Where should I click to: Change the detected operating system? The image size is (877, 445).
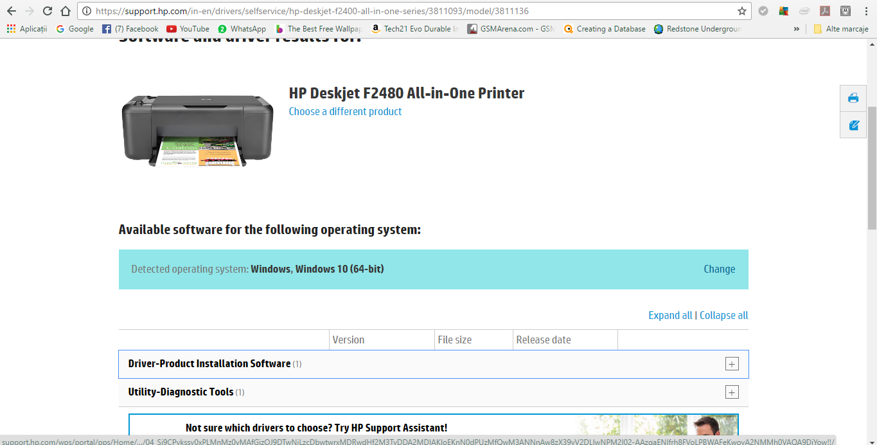719,269
